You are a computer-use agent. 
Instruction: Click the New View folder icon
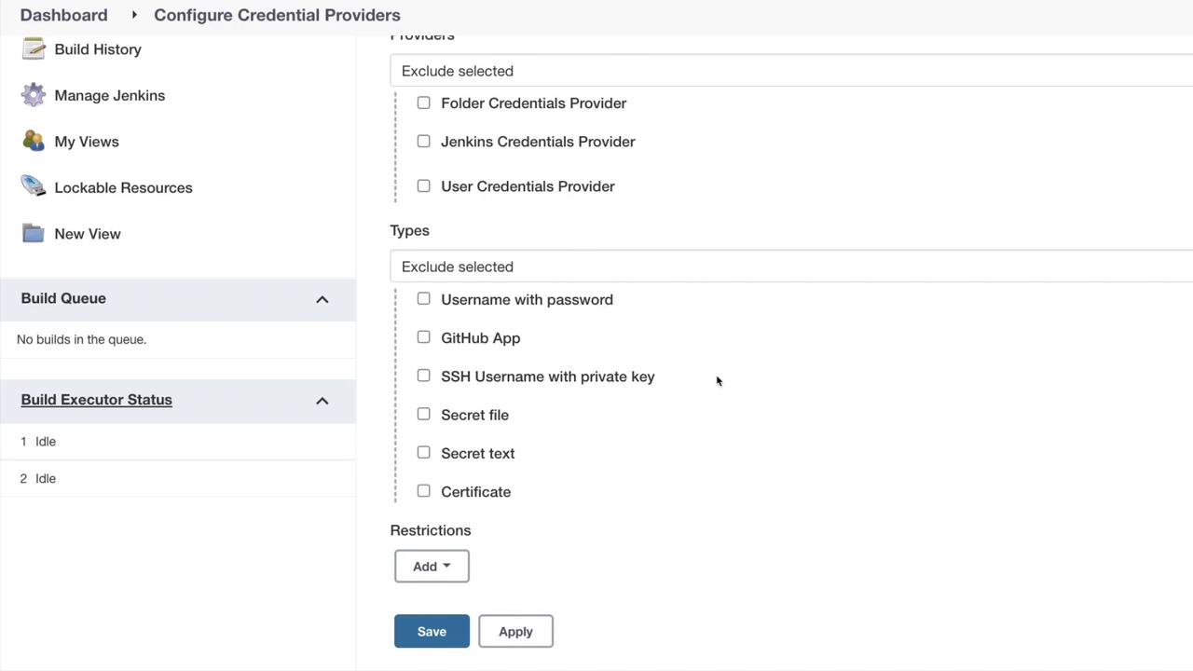click(34, 233)
